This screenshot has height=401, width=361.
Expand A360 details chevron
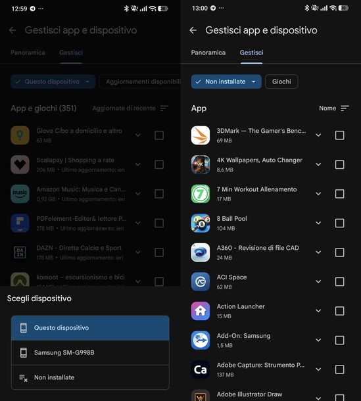click(x=318, y=252)
